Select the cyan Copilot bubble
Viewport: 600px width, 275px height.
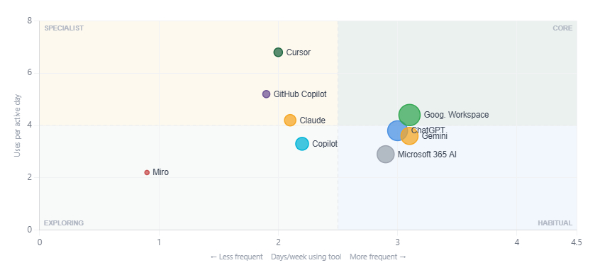click(302, 144)
